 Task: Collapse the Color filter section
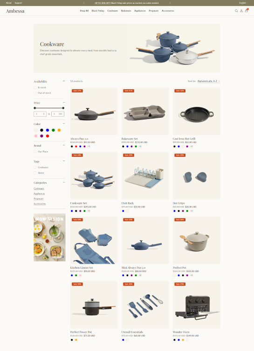click(x=64, y=124)
